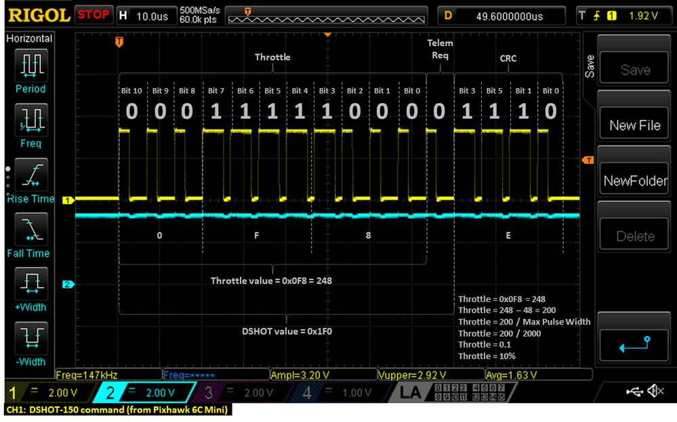This screenshot has width=677, height=422.
Task: Click the horizontal timebase 10.0us field
Action: pyautogui.click(x=147, y=16)
